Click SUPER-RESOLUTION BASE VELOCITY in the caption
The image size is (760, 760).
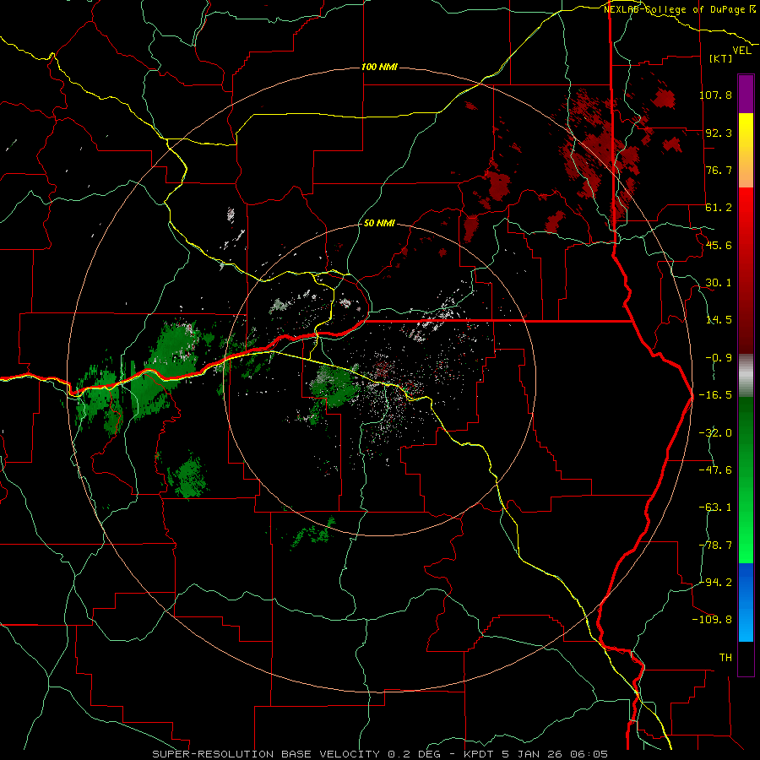coord(266,754)
